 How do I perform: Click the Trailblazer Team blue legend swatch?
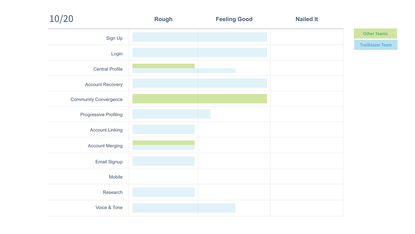pyautogui.click(x=376, y=45)
